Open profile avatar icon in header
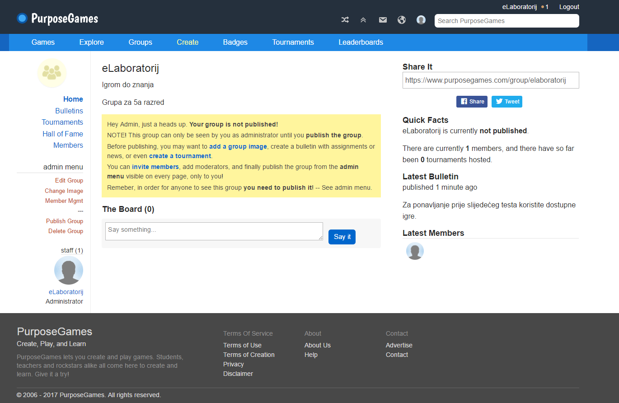This screenshot has height=403, width=619. point(421,20)
